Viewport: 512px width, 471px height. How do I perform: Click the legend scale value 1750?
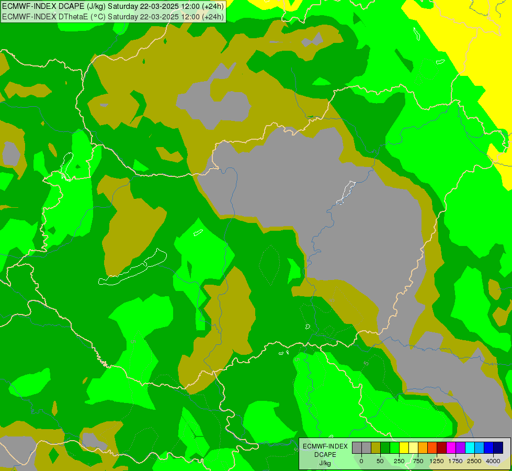[x=456, y=461]
